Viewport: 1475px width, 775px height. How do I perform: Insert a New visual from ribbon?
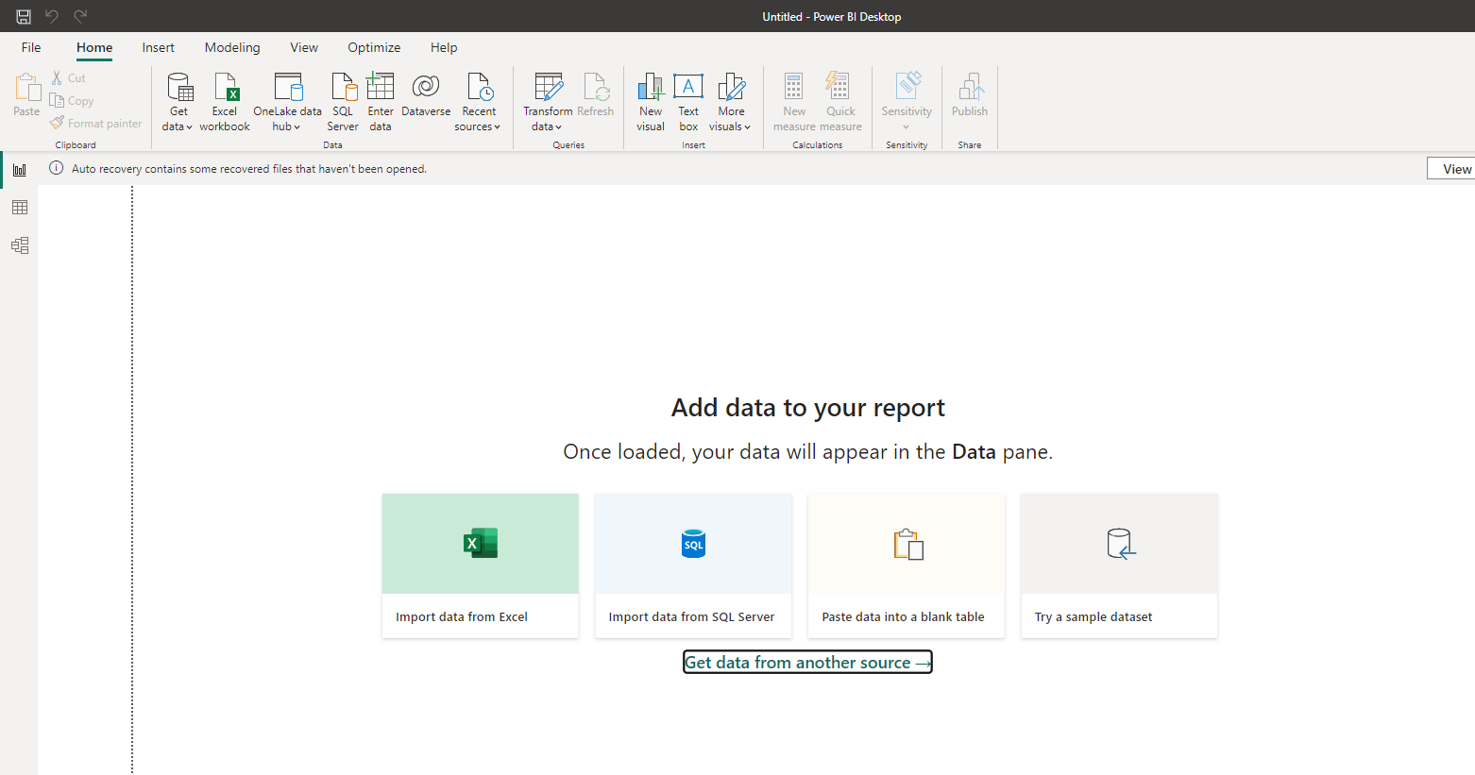[651, 102]
